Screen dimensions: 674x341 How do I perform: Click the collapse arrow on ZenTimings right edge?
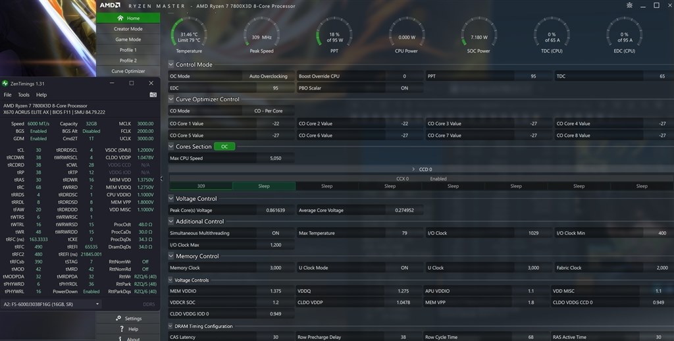click(x=162, y=178)
